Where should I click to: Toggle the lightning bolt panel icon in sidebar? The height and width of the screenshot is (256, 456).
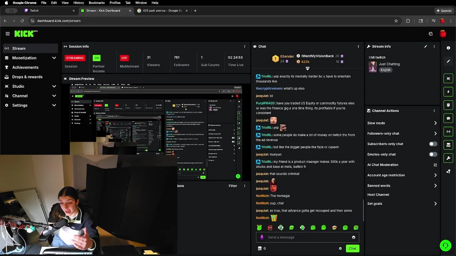pyautogui.click(x=448, y=92)
